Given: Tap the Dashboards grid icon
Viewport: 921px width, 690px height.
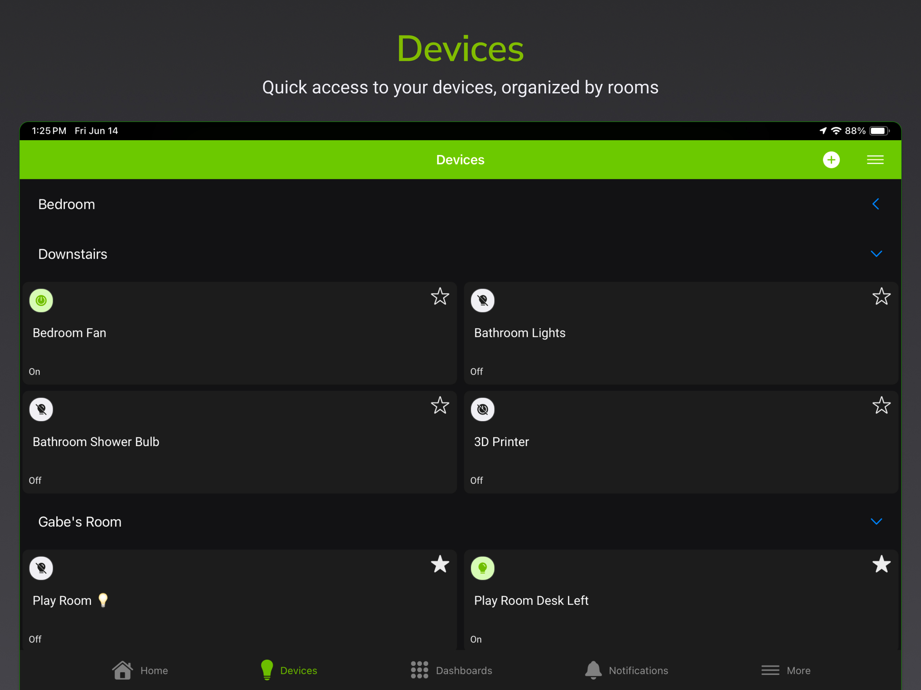Looking at the screenshot, I should [x=419, y=670].
